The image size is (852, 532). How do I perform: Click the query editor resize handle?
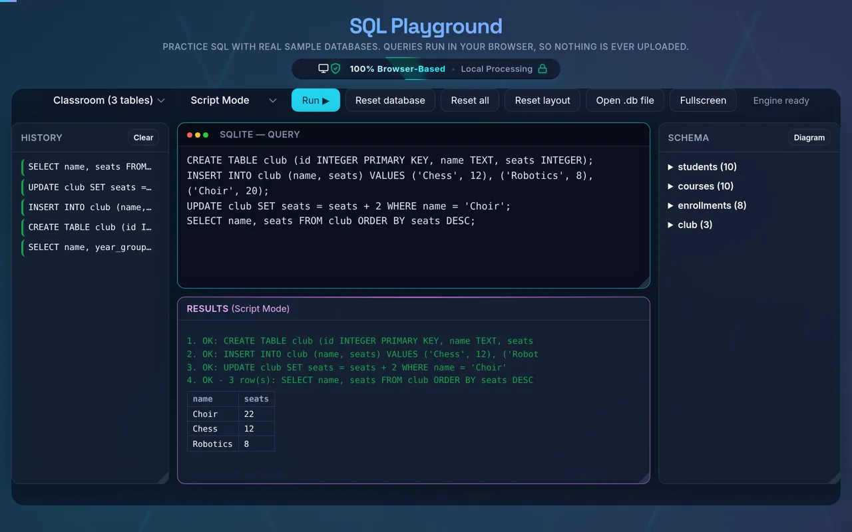click(x=644, y=283)
